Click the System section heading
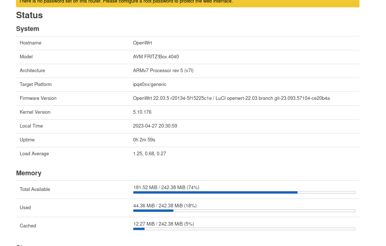Screen dimensions: 386x246 coord(28,29)
